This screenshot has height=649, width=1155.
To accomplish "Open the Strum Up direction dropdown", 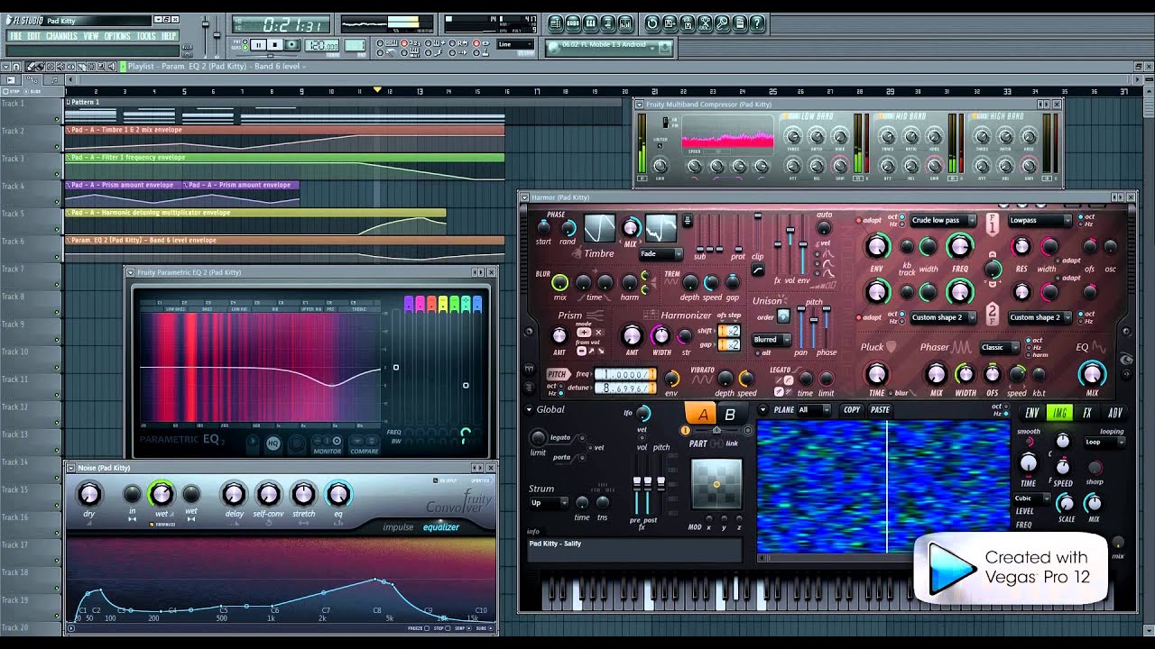I will (549, 503).
